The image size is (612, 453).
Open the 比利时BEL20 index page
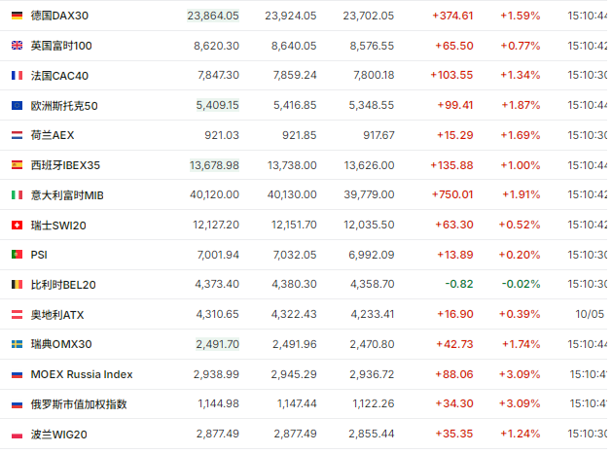[x=63, y=285]
